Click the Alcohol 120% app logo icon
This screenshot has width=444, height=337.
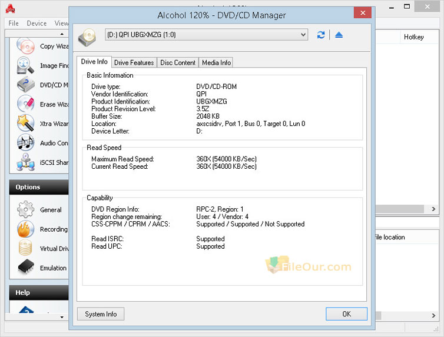tap(10, 9)
